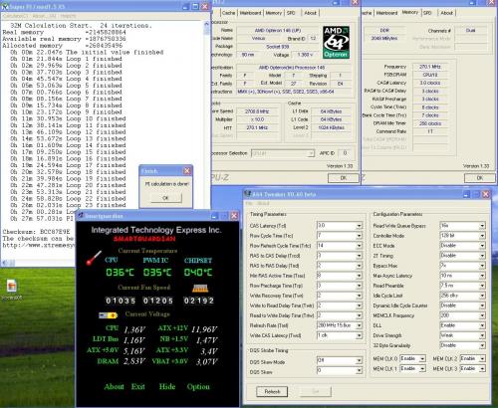
Task: Select the desktop file icon below Super PI
Action: pos(12,287)
